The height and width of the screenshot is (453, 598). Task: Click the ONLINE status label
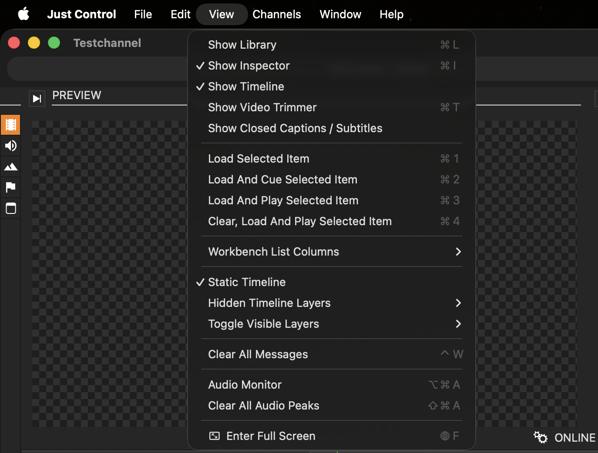pos(574,438)
